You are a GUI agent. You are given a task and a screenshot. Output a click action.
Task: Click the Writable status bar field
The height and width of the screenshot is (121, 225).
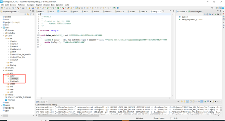(139, 118)
